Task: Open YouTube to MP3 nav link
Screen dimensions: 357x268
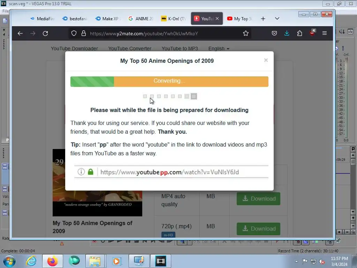Action: pos(180,49)
